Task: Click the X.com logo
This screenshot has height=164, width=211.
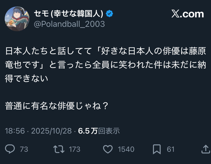Action: point(187,14)
